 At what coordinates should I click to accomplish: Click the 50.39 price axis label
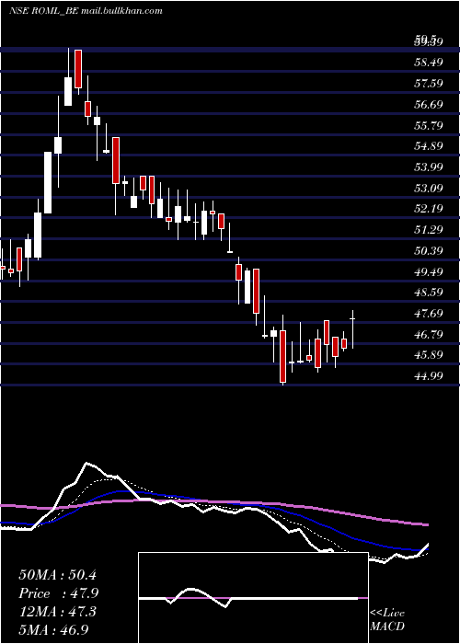[429, 250]
